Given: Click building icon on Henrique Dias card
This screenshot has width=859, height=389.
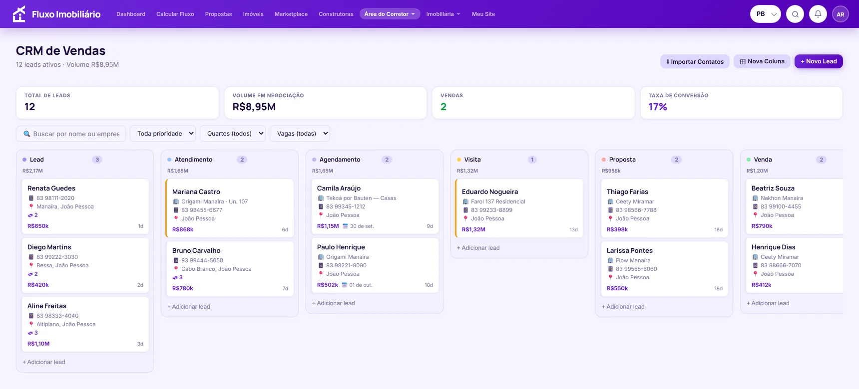Looking at the screenshot, I should pyautogui.click(x=755, y=257).
